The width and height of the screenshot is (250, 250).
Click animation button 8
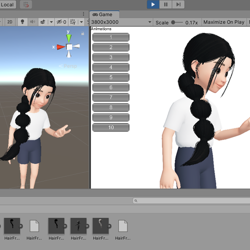click(x=111, y=107)
